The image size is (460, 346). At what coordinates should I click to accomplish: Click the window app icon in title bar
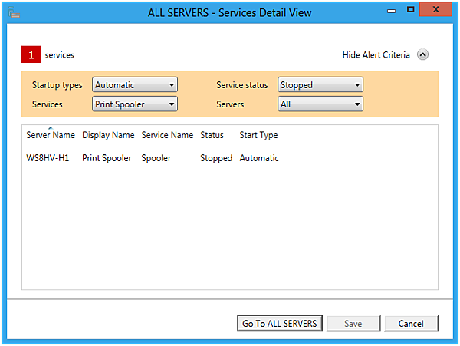click(12, 12)
